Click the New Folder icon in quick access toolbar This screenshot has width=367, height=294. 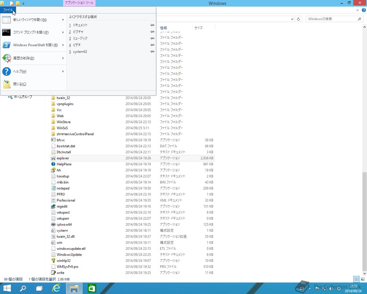pos(18,3)
